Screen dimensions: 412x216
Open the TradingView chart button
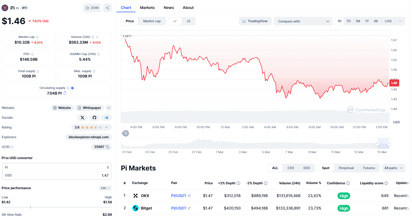tap(255, 21)
